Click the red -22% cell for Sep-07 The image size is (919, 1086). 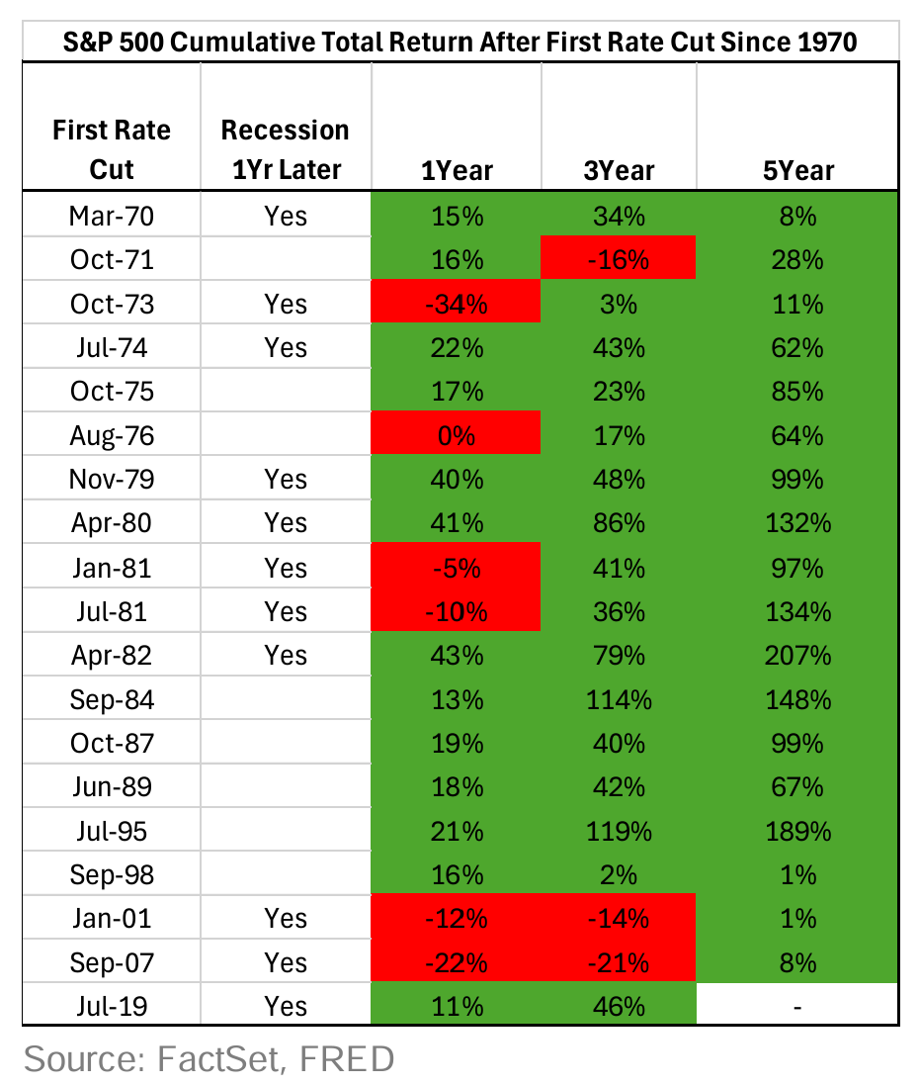pos(457,962)
